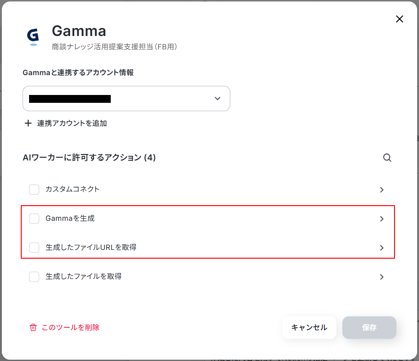Close the Gamma dialog with the X icon
Viewport: 419px width, 361px height.
pyautogui.click(x=400, y=19)
